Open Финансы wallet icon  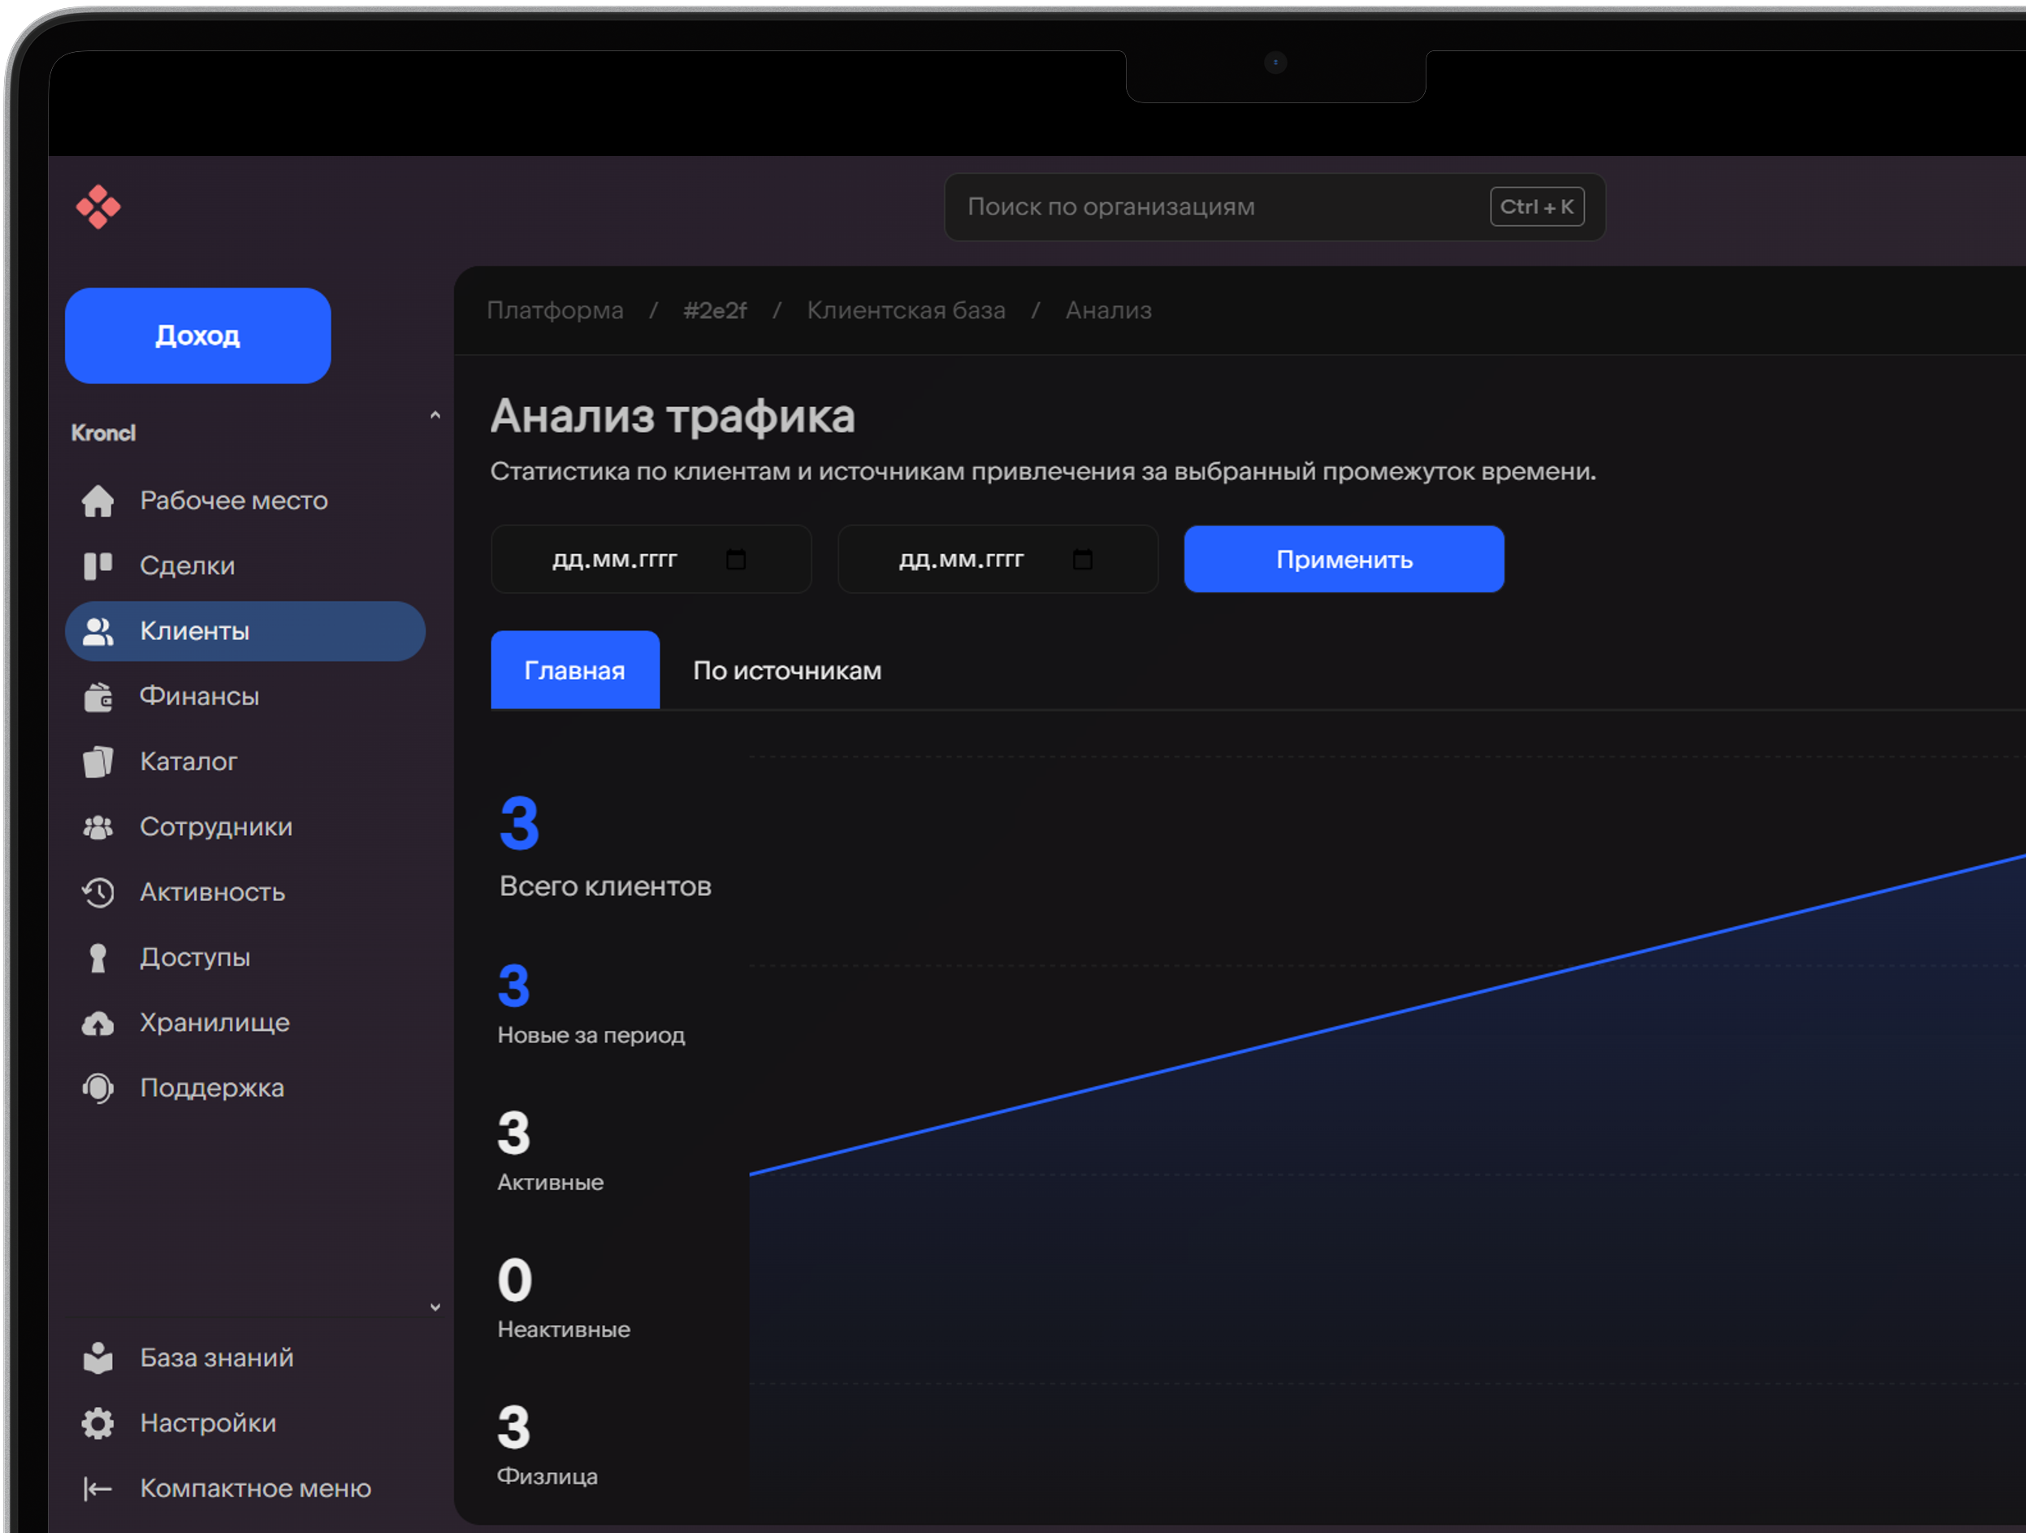point(98,697)
